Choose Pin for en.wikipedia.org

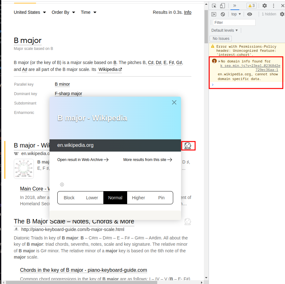(x=161, y=198)
